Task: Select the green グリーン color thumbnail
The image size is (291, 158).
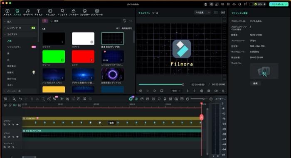Action: 54,57
